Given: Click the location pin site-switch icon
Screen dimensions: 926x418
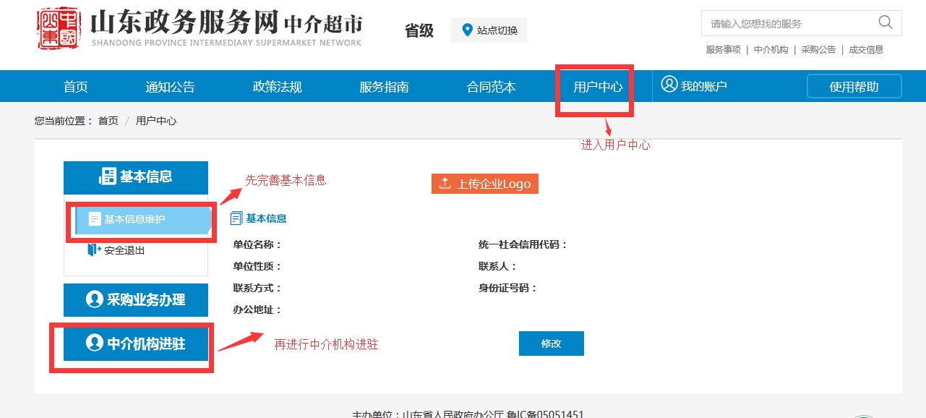Looking at the screenshot, I should [x=467, y=30].
